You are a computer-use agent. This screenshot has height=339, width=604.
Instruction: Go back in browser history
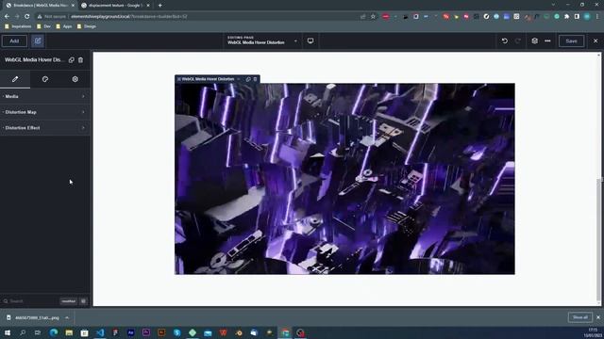tap(7, 17)
